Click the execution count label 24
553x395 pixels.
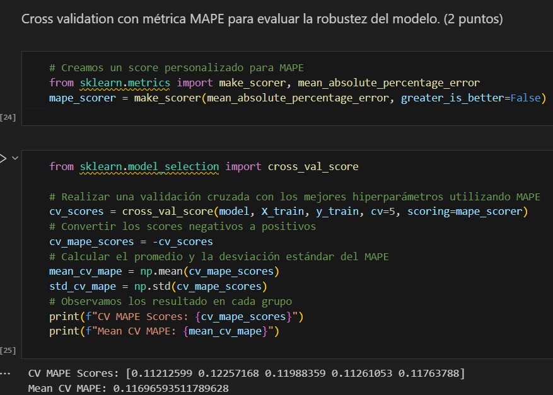coord(8,117)
